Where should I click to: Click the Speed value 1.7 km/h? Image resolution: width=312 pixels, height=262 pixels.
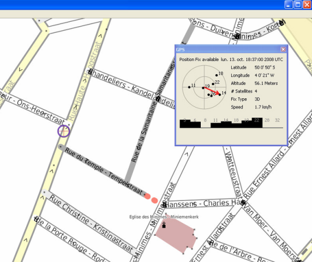pyautogui.click(x=263, y=107)
